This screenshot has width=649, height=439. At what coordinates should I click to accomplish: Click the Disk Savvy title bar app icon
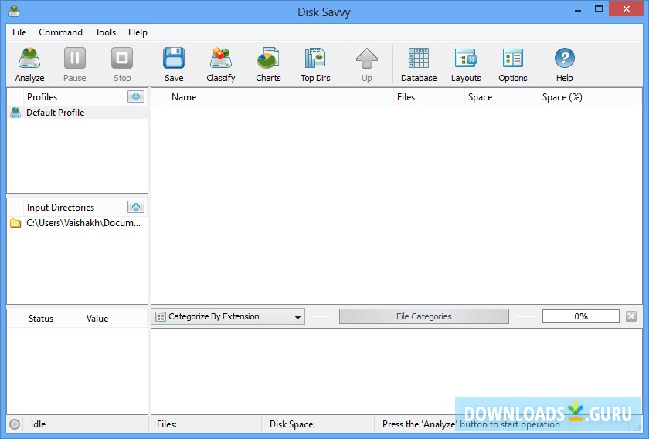[14, 11]
